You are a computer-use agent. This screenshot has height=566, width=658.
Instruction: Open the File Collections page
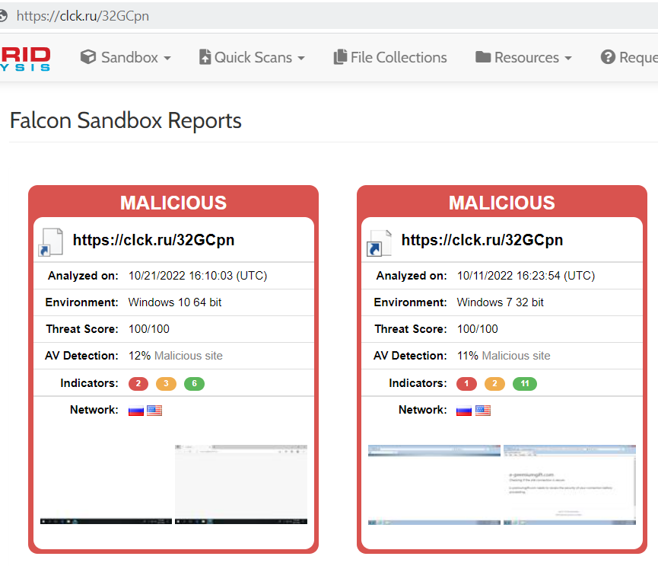pos(390,57)
